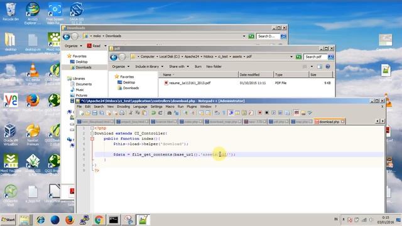Open Chrome from the taskbar
This screenshot has width=402, height=226.
tap(99, 220)
